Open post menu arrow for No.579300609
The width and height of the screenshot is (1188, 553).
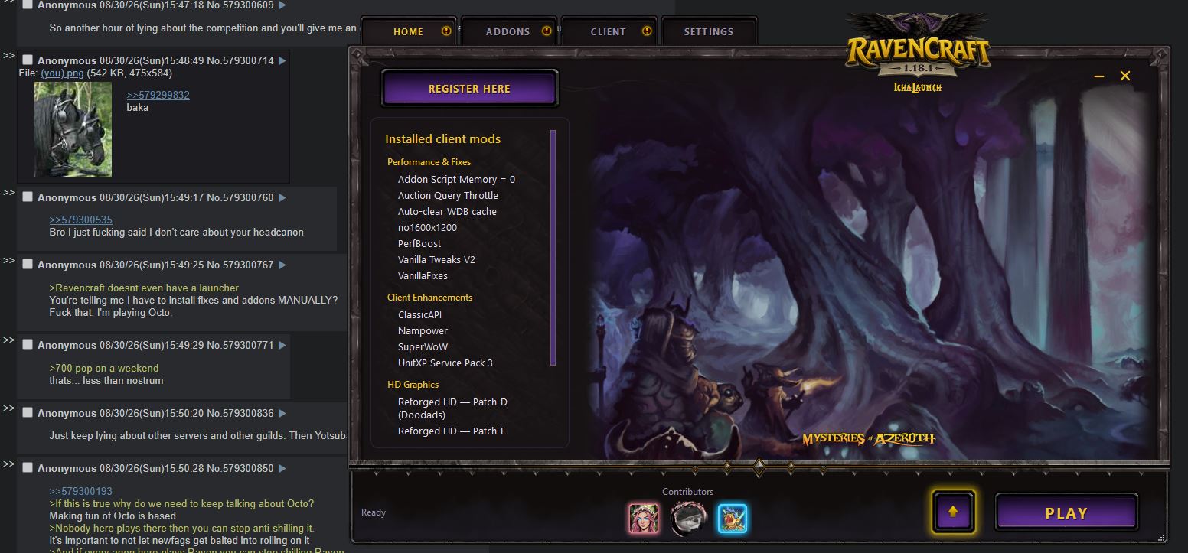[x=282, y=5]
